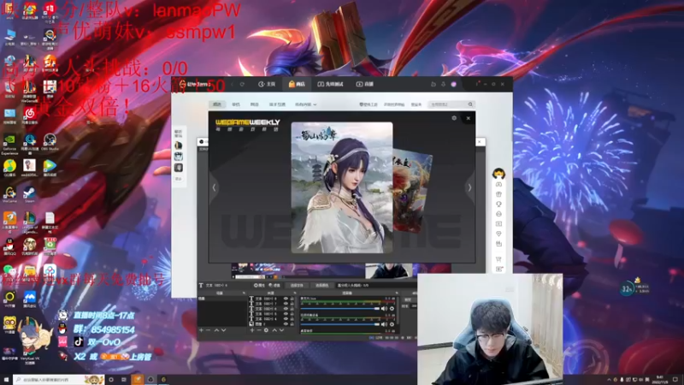684x385 pixels.
Task: Mute the second audio mixer channel
Action: click(384, 324)
